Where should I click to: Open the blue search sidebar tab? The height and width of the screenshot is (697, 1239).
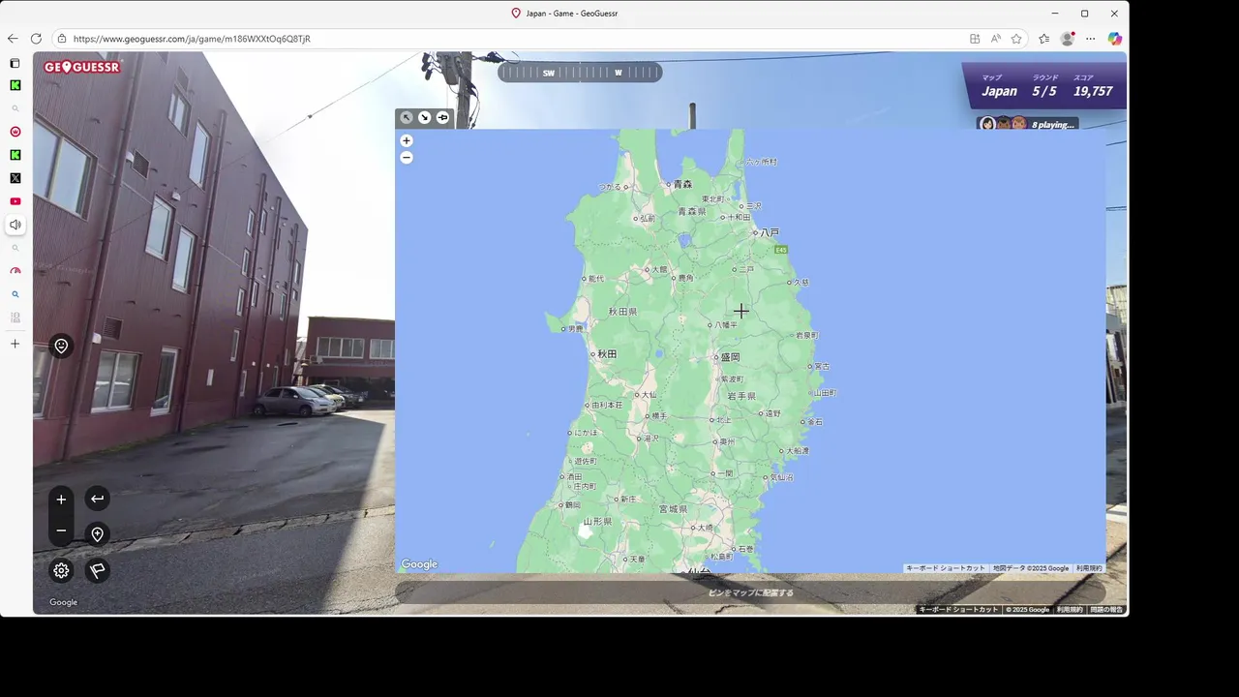[15, 294]
